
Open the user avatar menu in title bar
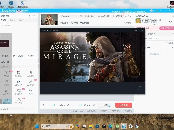point(152,11)
